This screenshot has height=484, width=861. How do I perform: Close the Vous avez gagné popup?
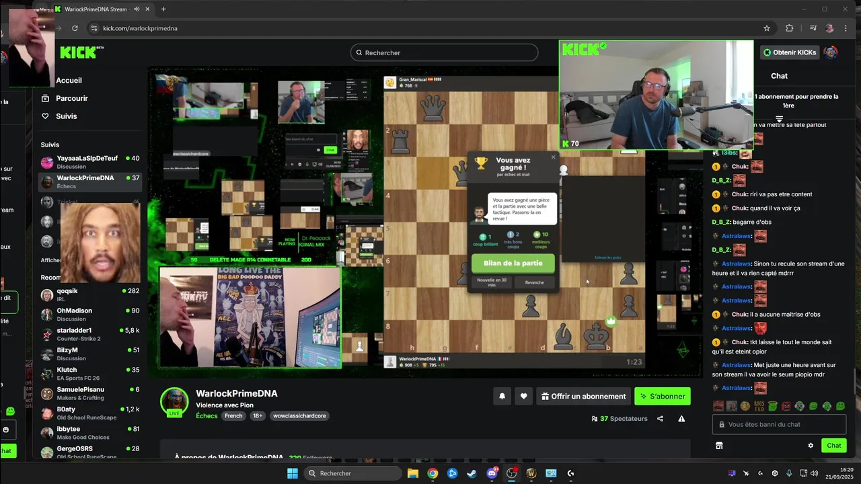tap(554, 157)
